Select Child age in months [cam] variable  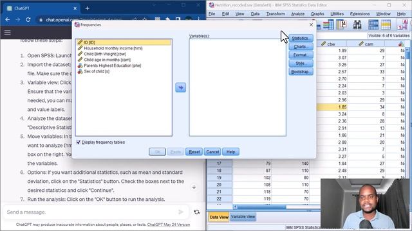tap(107, 60)
